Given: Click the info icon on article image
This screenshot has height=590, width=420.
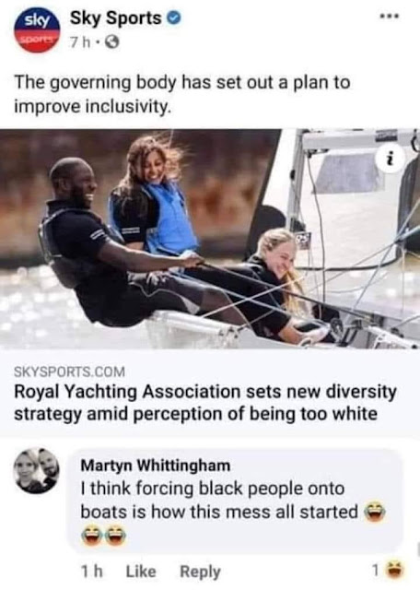Looking at the screenshot, I should pos(391,158).
